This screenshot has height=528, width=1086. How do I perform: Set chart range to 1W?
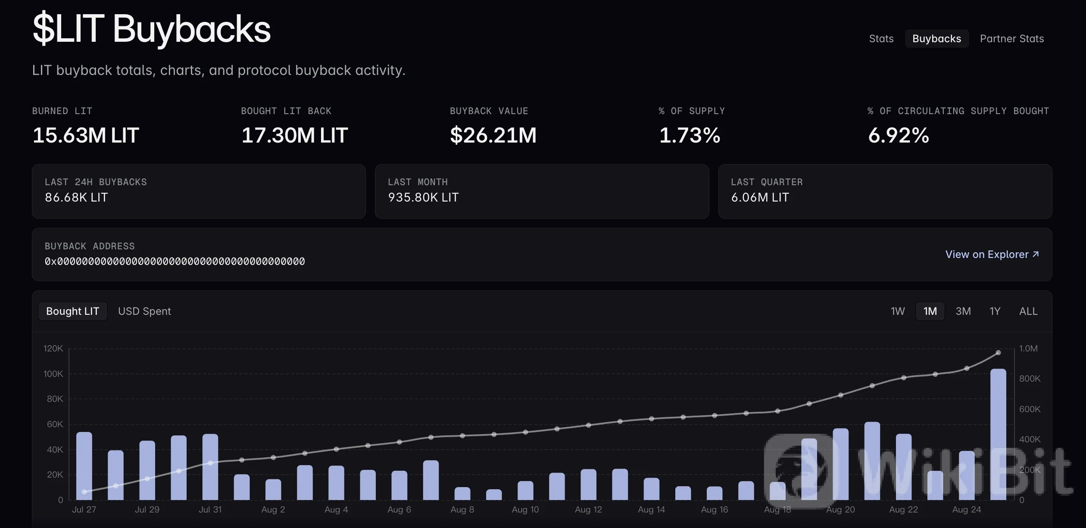[x=898, y=311]
